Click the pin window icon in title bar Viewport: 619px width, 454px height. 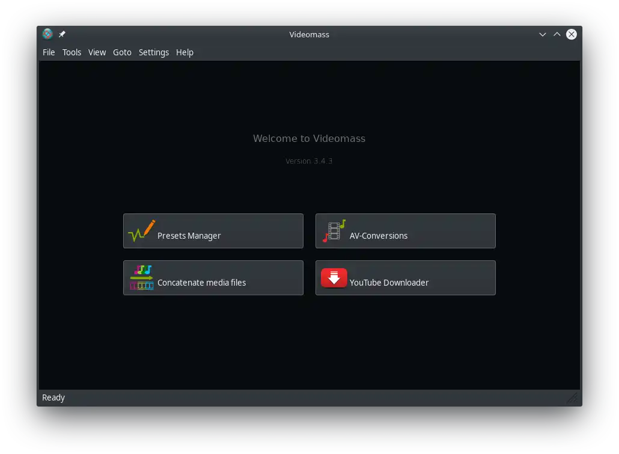point(62,34)
